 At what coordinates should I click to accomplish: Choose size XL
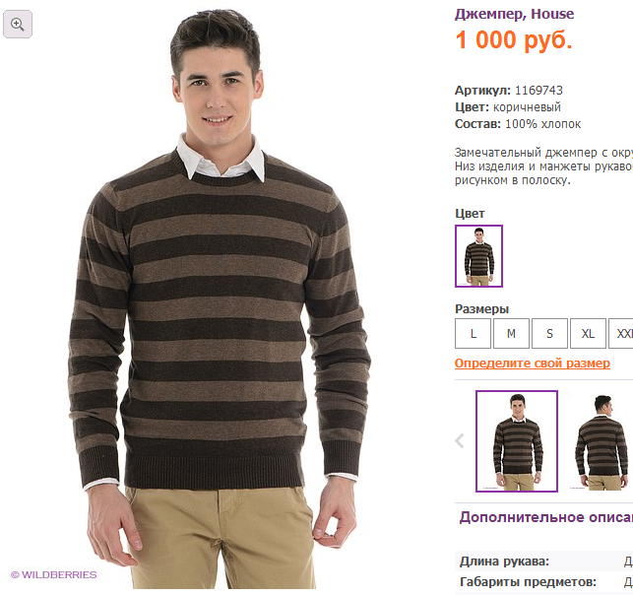pos(588,333)
